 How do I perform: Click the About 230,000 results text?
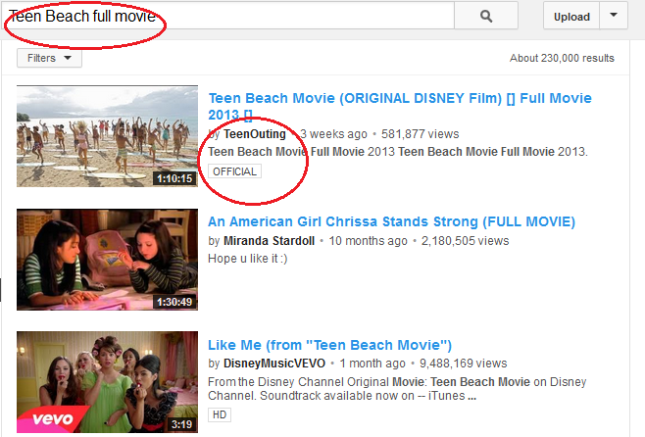[562, 58]
